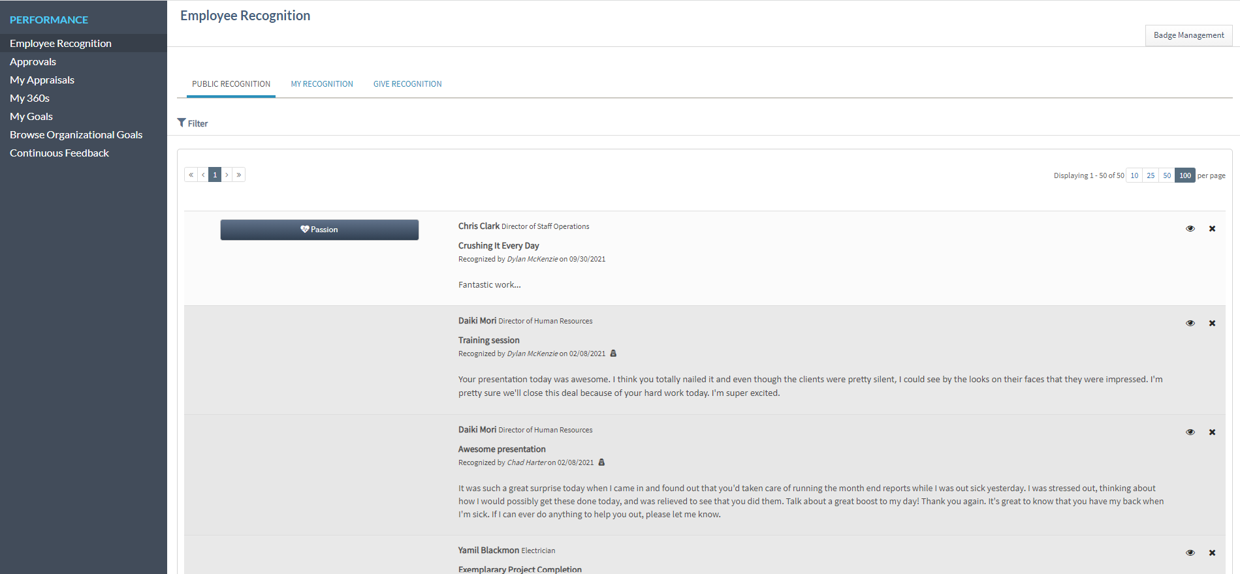Open the Filter funnel icon
1240x574 pixels.
coord(182,123)
